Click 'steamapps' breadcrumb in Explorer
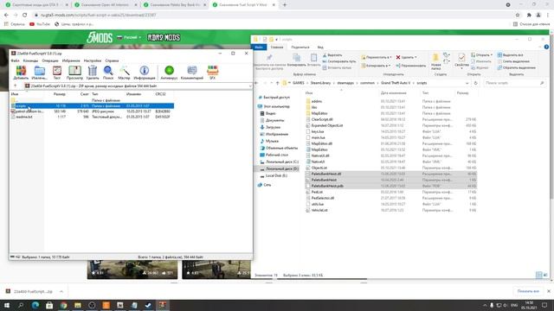Image resolution: width=554 pixels, height=311 pixels. pos(345,83)
